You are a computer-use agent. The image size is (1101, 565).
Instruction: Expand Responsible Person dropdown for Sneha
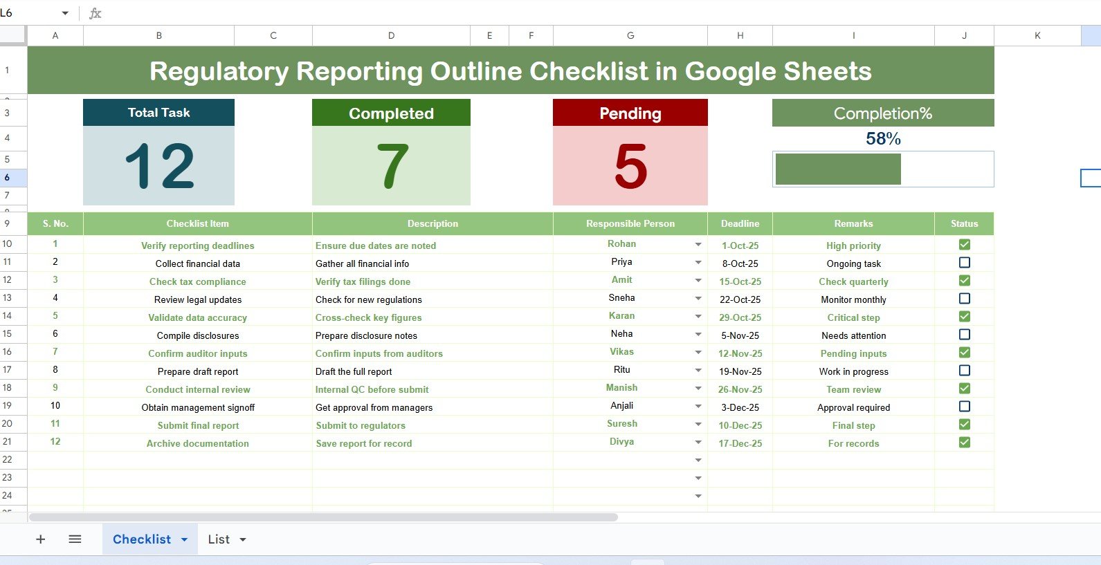pyautogui.click(x=698, y=299)
